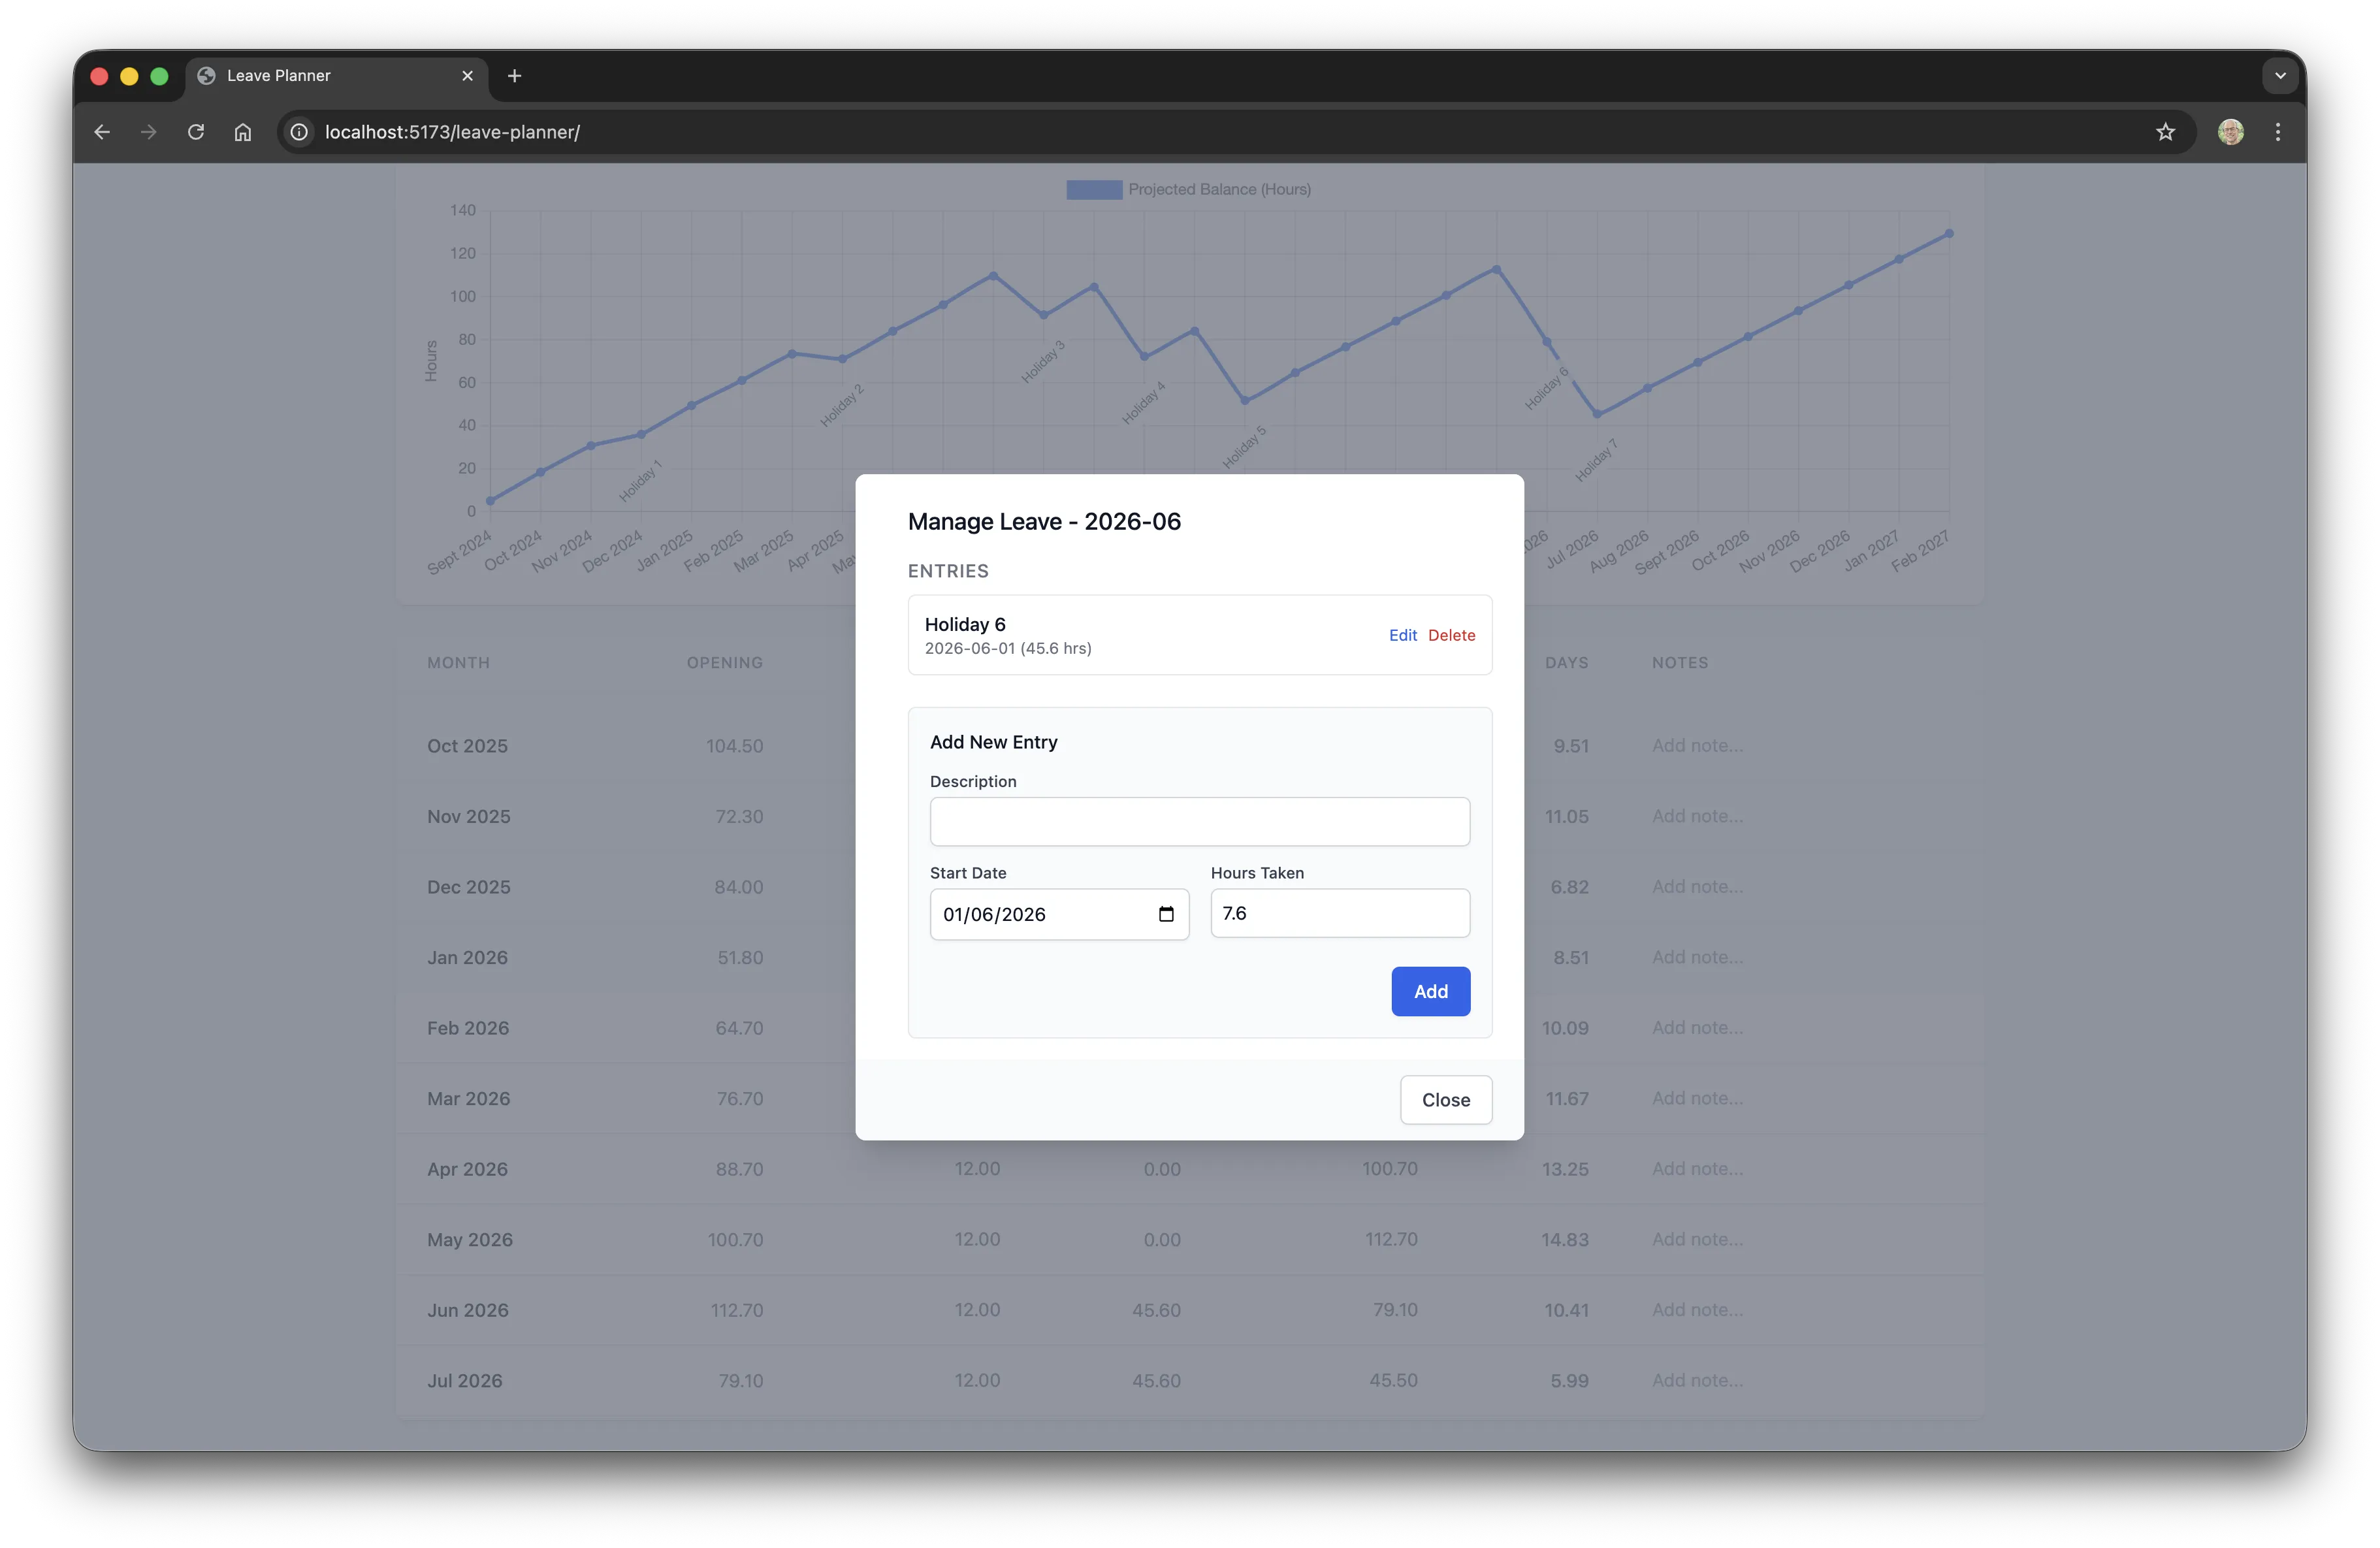Click the Holiday 5 chart data point
This screenshot has height=1548, width=2380.
(x=1245, y=401)
